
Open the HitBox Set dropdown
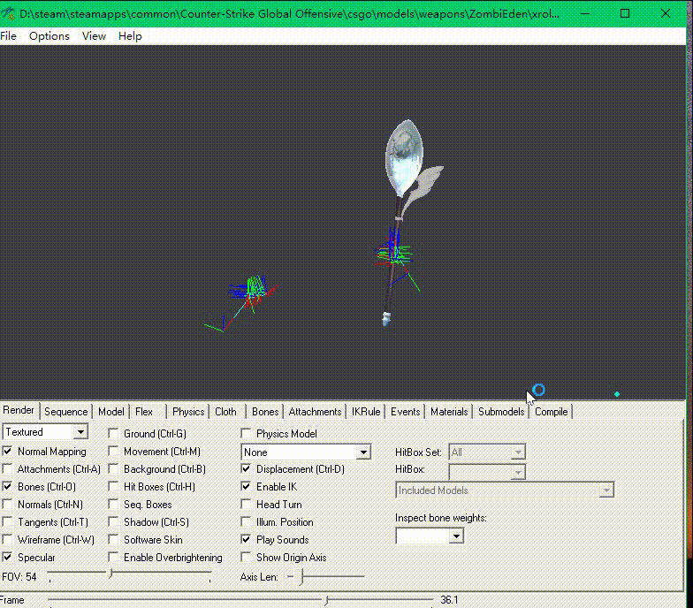[487, 452]
